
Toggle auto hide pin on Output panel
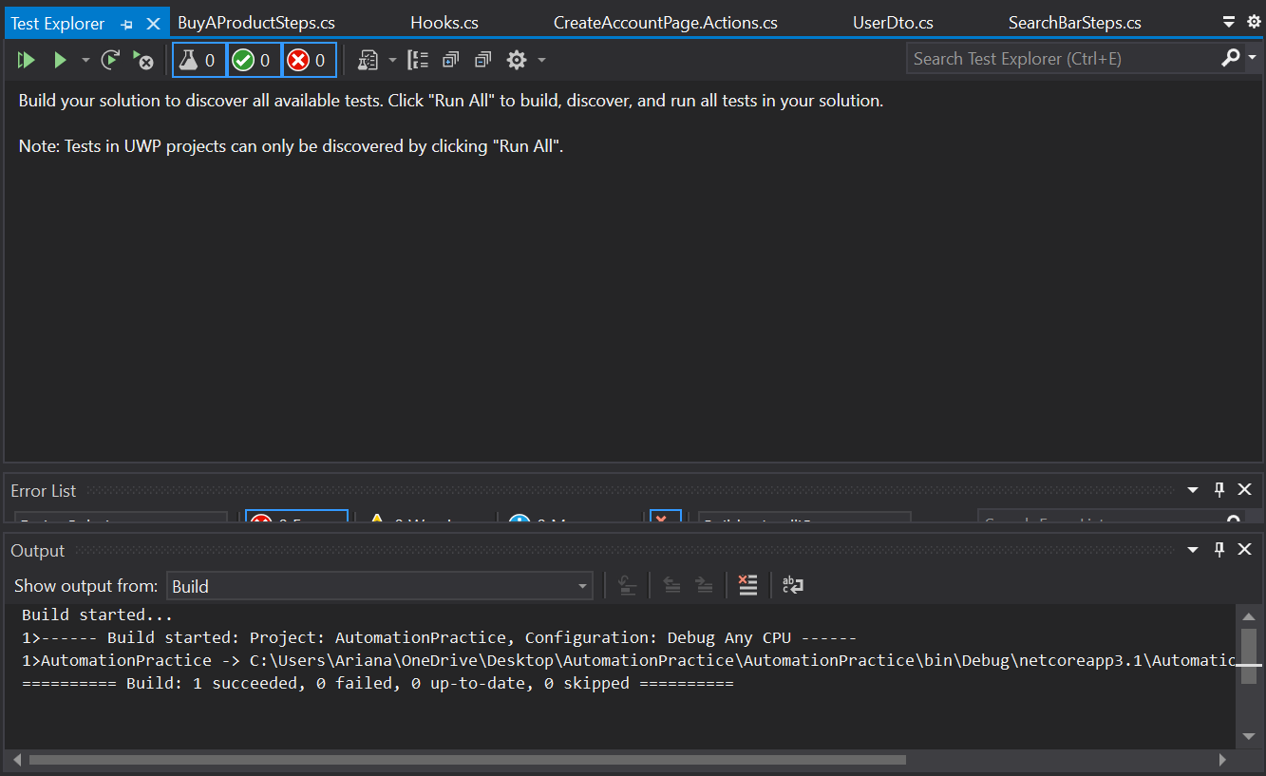click(1220, 550)
